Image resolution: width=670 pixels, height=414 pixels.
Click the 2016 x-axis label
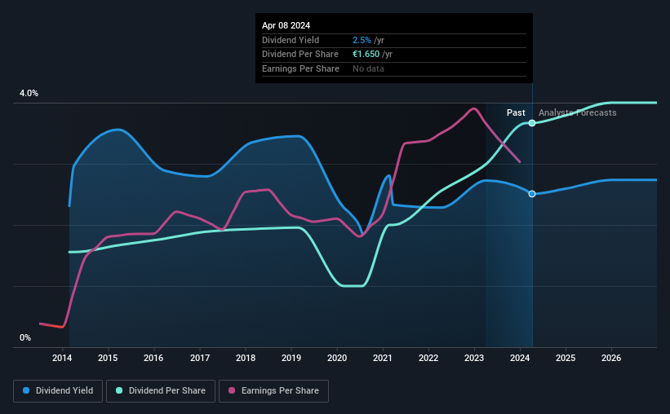(x=153, y=358)
